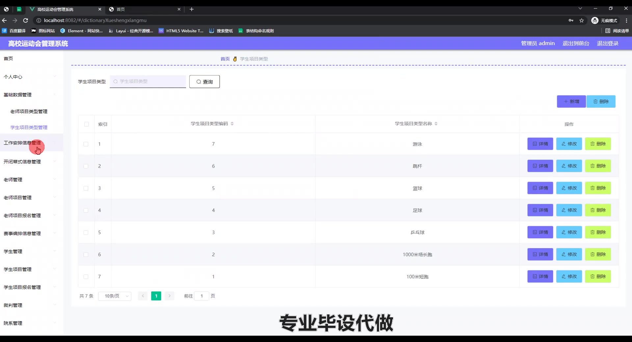The image size is (632, 342).
Task: Open the 图标网站 bookmark
Action: click(x=43, y=31)
